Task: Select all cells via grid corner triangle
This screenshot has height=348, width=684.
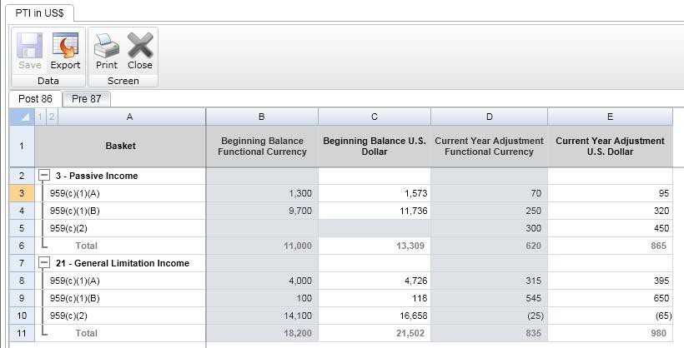Action: [x=22, y=117]
